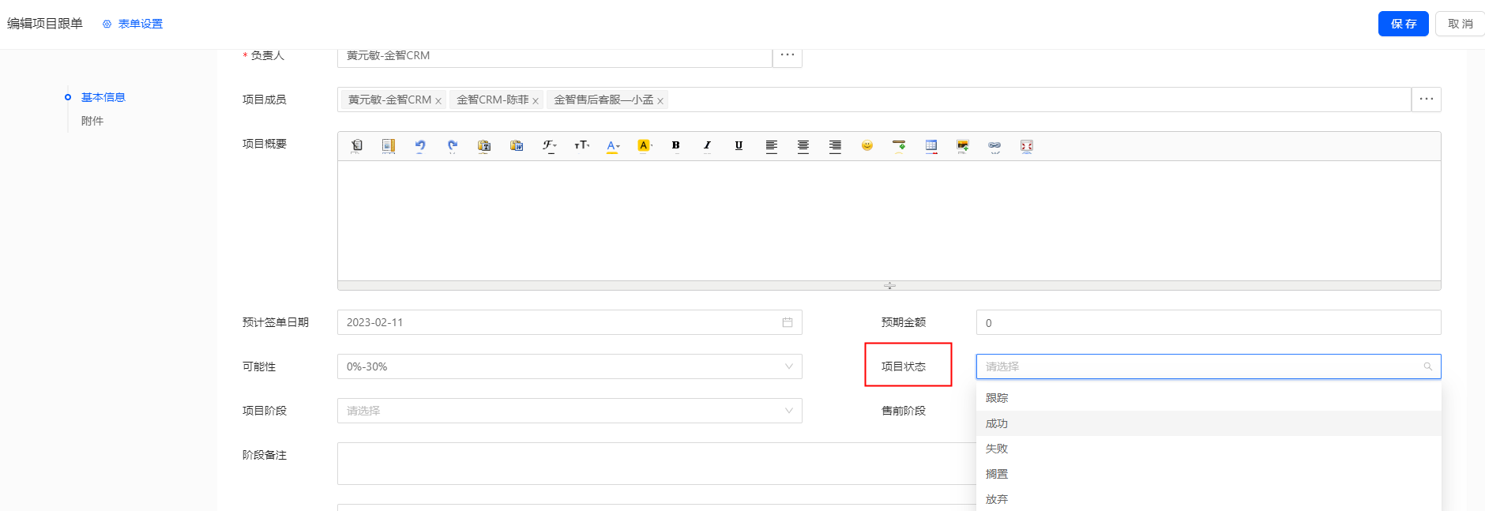Image resolution: width=1485 pixels, height=511 pixels.
Task: Click into the 项目概要 rich text area
Action: click(889, 220)
